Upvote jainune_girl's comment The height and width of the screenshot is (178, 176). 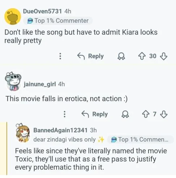pos(146,114)
